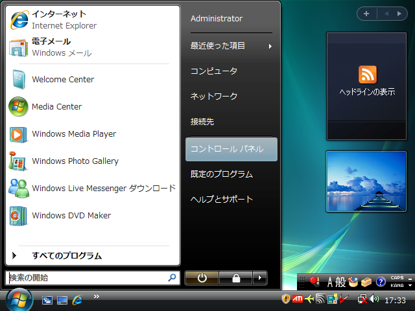415x311 pixels.
Task: Open ヘルプとサポート
Action: (x=231, y=200)
